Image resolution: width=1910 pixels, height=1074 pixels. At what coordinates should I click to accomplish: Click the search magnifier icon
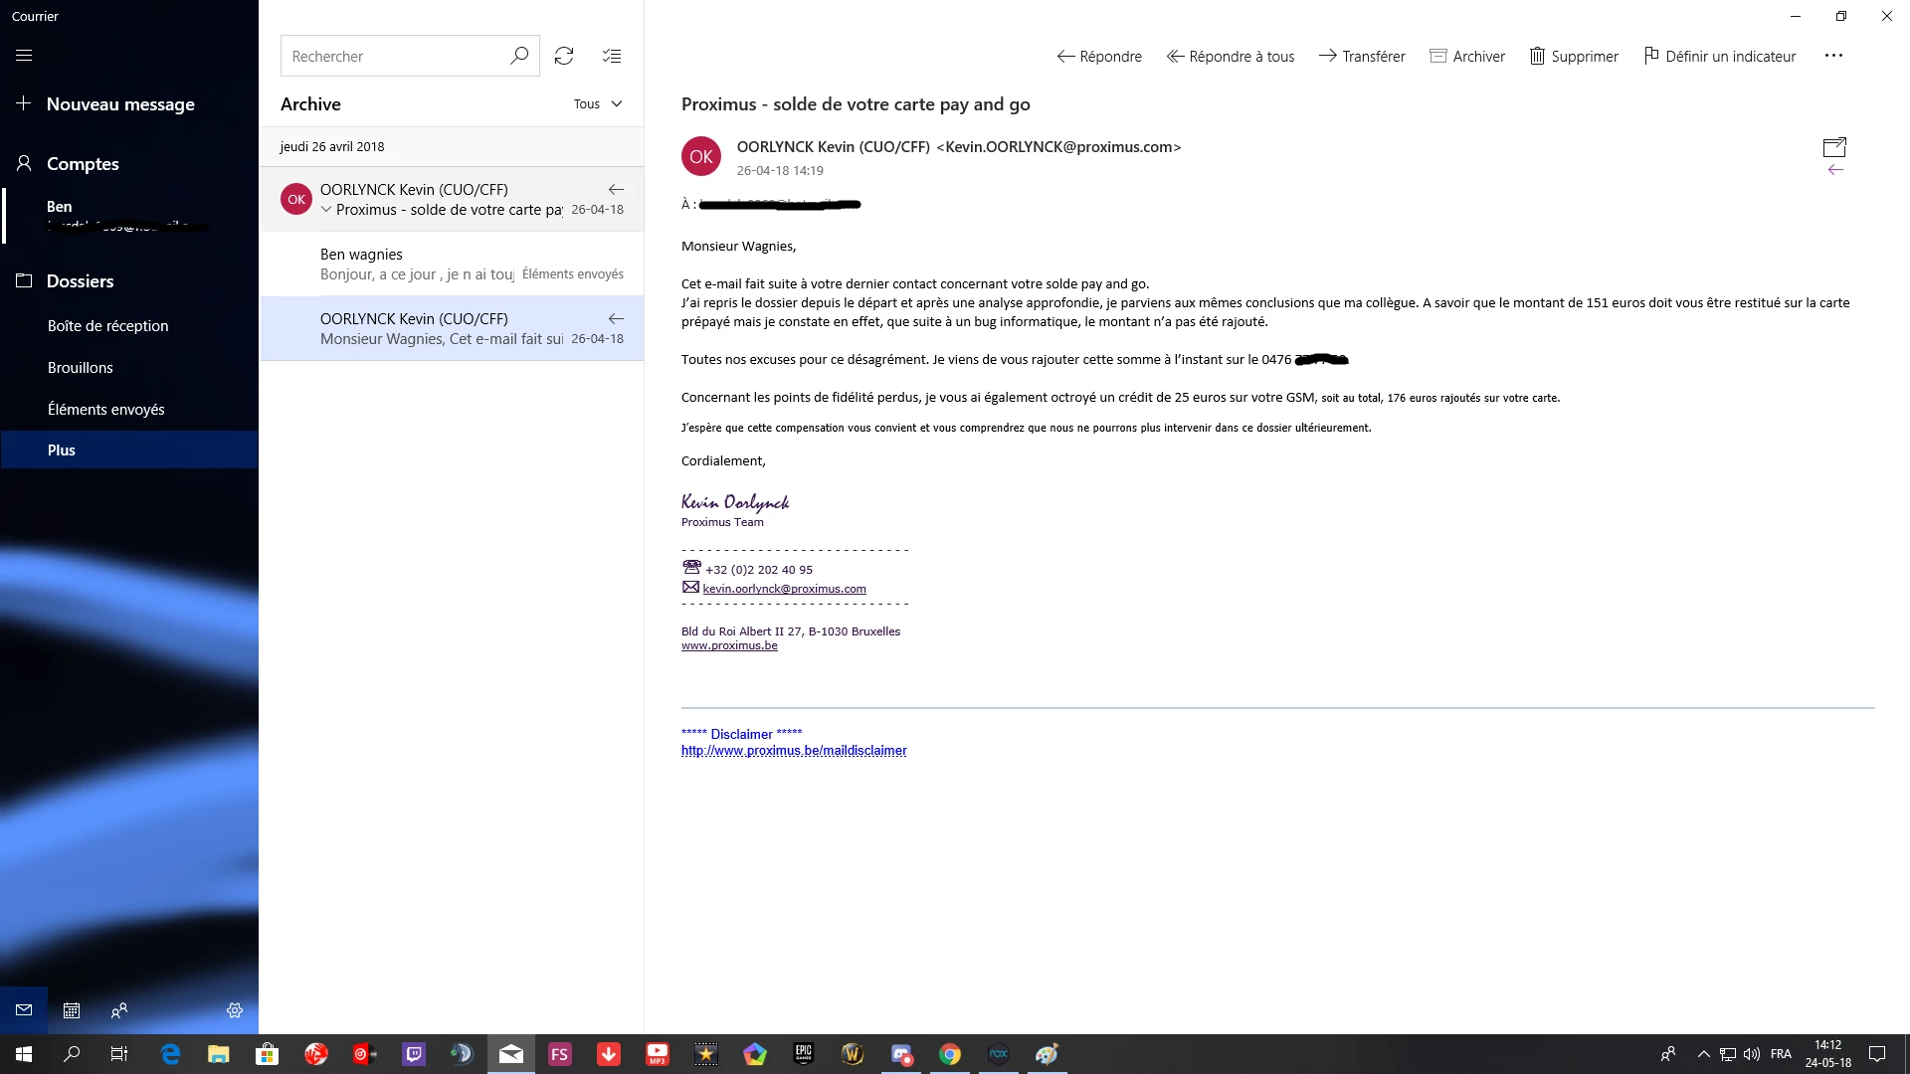point(519,56)
